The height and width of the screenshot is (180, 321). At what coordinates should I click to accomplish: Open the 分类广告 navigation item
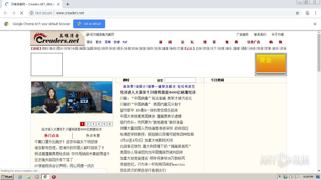pos(254,42)
